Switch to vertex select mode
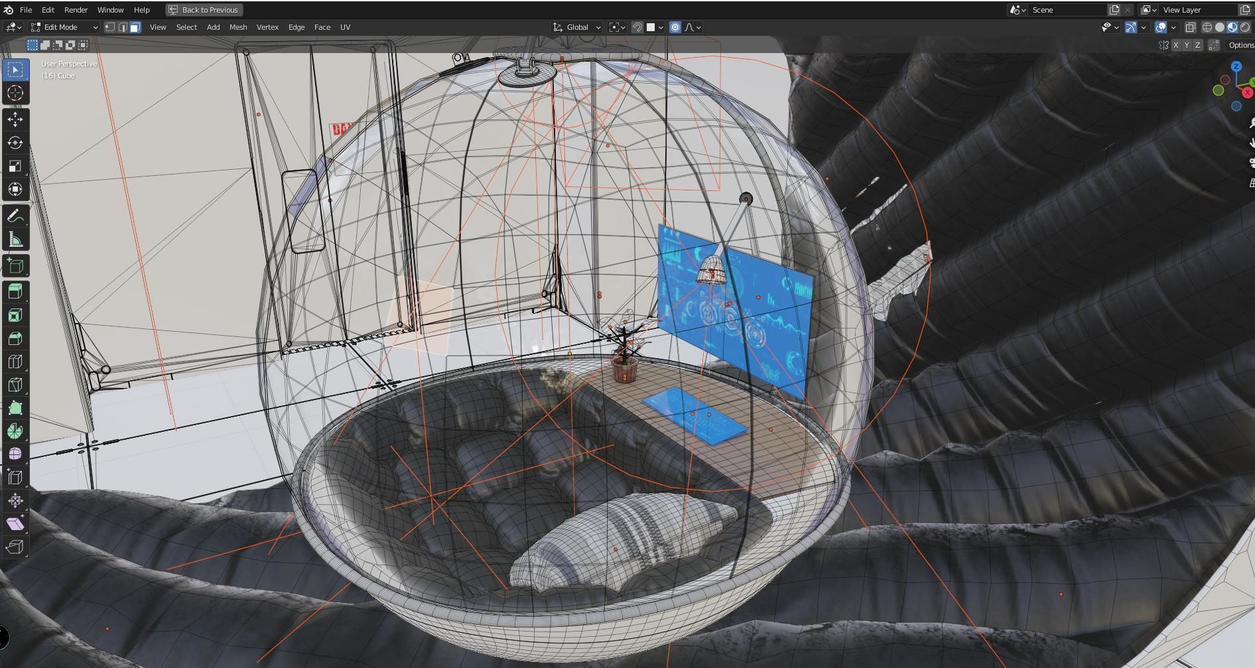Screen dimensions: 1255x668 click(110, 27)
